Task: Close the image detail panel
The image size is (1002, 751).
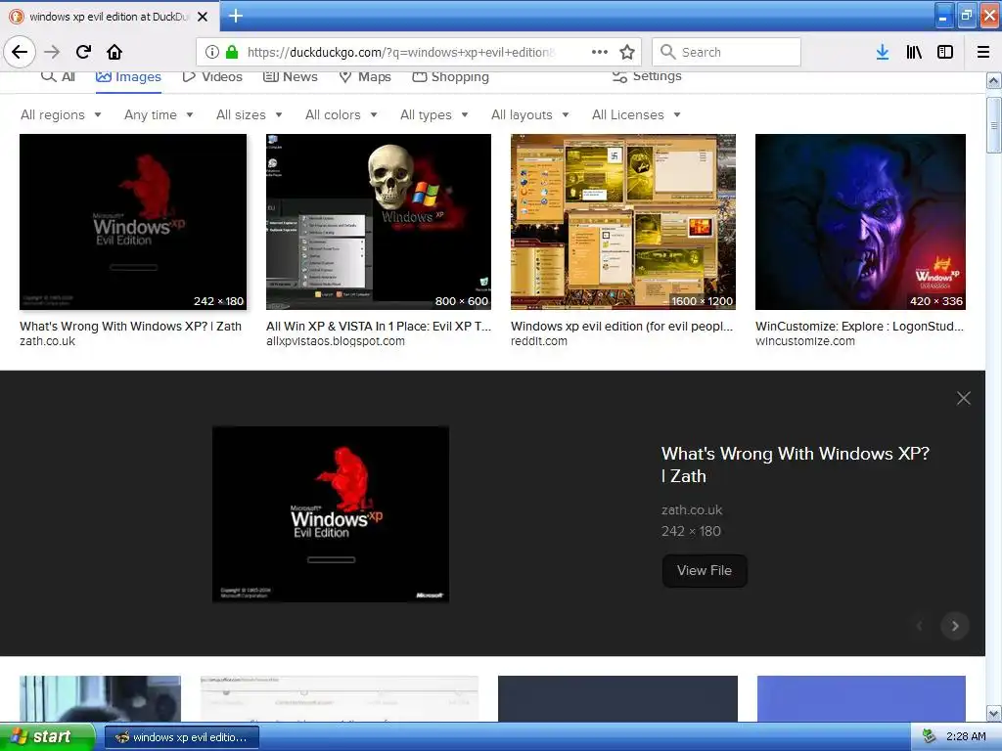Action: pyautogui.click(x=964, y=399)
